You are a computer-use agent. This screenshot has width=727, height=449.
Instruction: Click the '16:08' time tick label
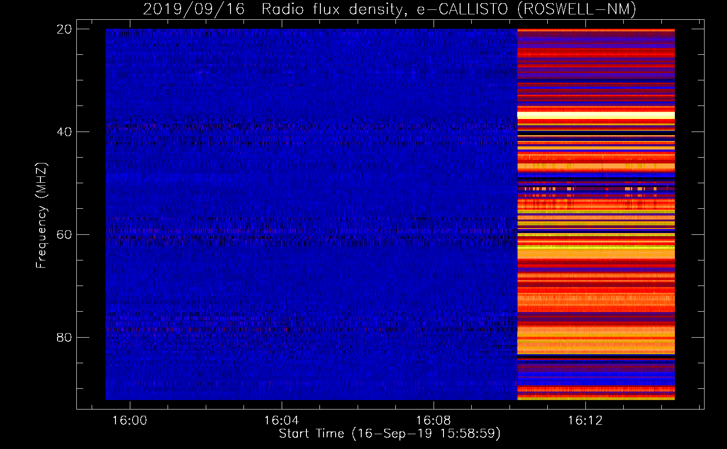pos(433,421)
